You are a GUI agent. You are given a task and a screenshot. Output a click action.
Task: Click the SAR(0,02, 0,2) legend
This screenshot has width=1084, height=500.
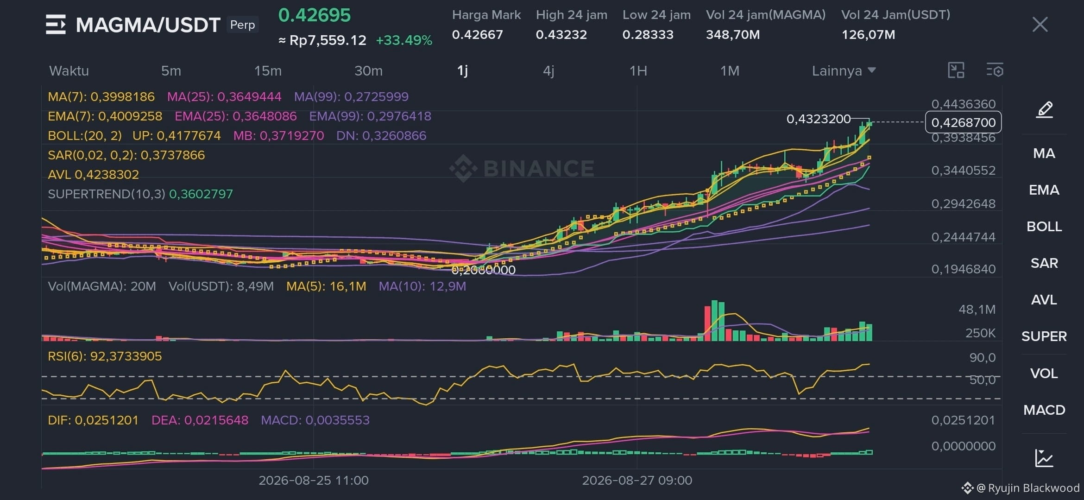point(126,155)
